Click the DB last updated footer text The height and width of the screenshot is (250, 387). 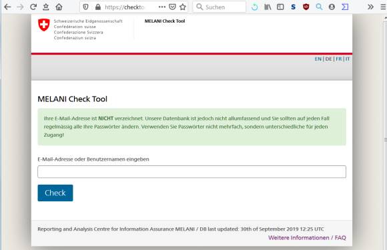tap(262, 229)
